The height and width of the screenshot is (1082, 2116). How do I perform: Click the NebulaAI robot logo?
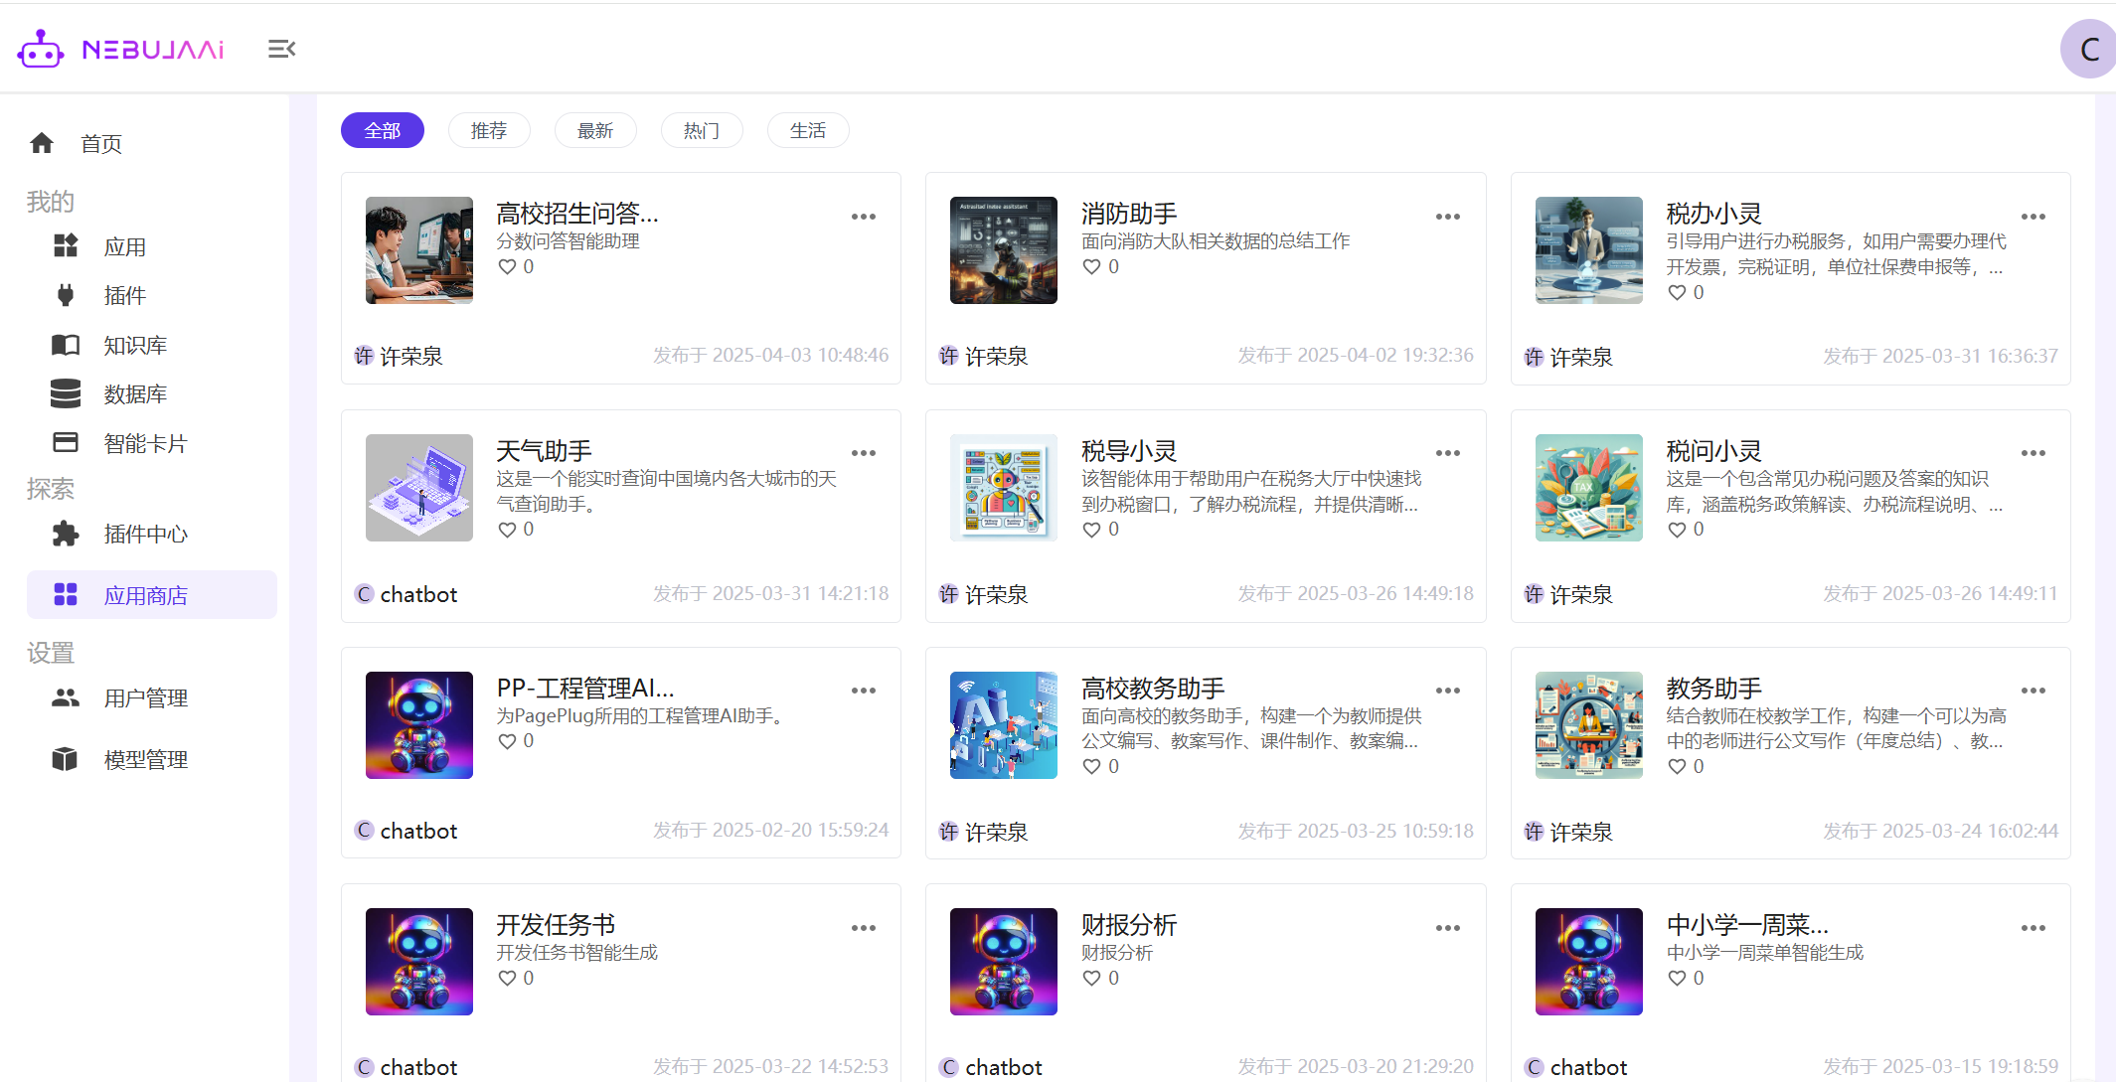tap(41, 49)
